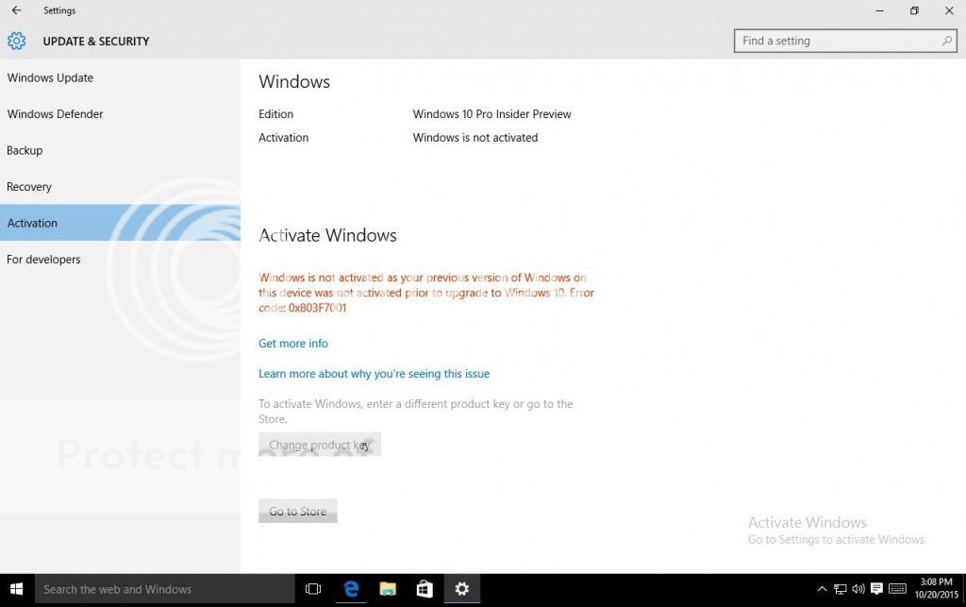Expand the hidden system tray icons chevron

pos(822,589)
